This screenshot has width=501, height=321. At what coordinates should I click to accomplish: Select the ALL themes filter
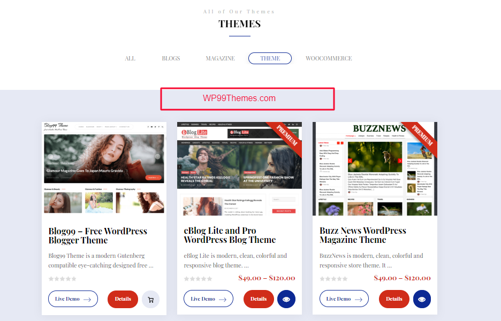(130, 58)
